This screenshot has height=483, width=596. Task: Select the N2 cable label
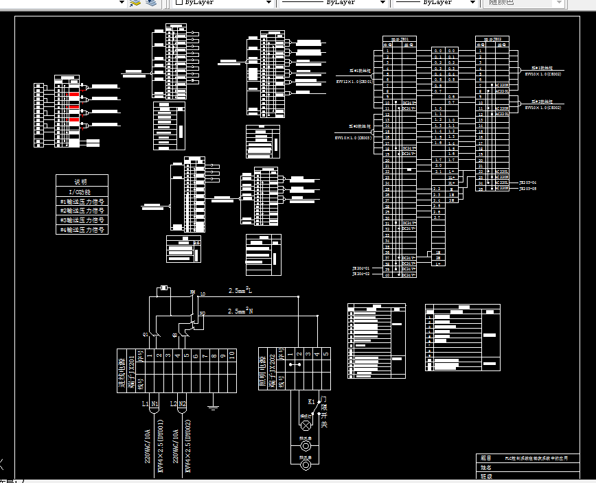[183, 403]
